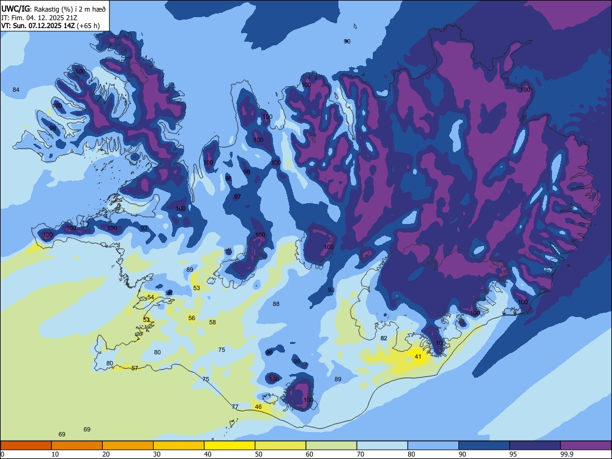Click the legend tick label 20
Screen dimensions: 612x459
[106, 454]
